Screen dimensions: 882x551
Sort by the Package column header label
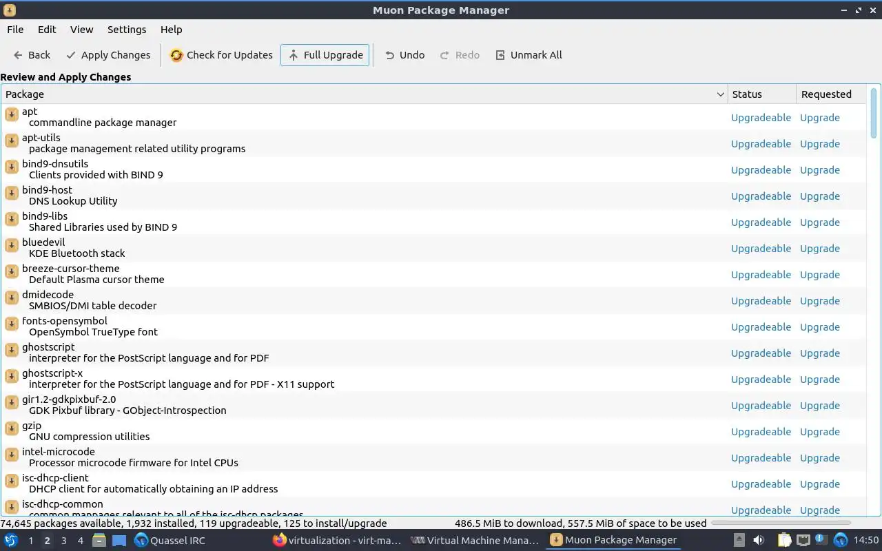click(x=25, y=94)
